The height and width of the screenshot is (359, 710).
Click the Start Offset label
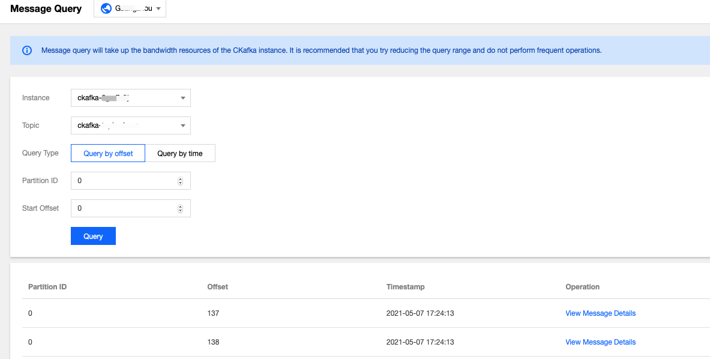pyautogui.click(x=40, y=208)
